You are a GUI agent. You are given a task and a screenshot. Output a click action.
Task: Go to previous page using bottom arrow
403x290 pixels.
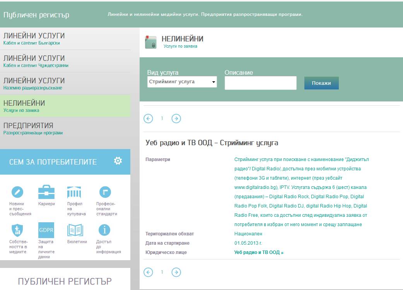(148, 272)
